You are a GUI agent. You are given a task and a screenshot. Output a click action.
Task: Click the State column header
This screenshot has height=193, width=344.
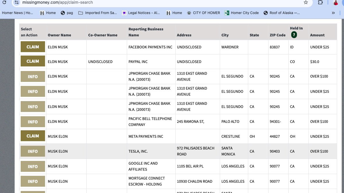point(254,35)
